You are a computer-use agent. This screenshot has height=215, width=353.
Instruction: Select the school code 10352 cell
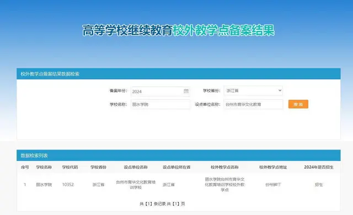click(x=68, y=185)
